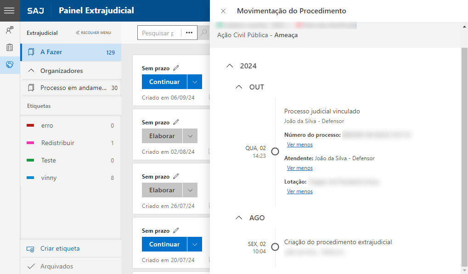Filter by the Teste tag

click(71, 160)
